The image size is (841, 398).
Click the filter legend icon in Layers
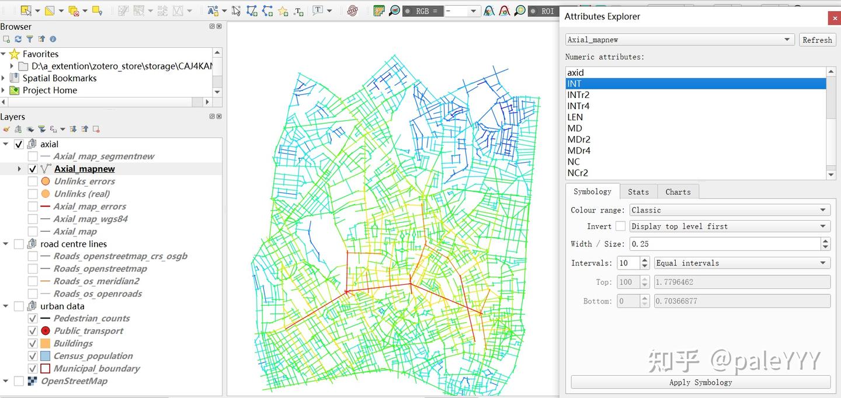[x=41, y=129]
